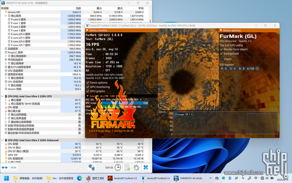Activate second Geeks3D FurMark taskbar button
This screenshot has height=183, width=292.
155,178
